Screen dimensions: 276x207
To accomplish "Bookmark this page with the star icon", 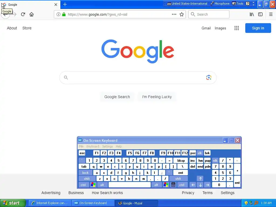I will [x=182, y=14].
